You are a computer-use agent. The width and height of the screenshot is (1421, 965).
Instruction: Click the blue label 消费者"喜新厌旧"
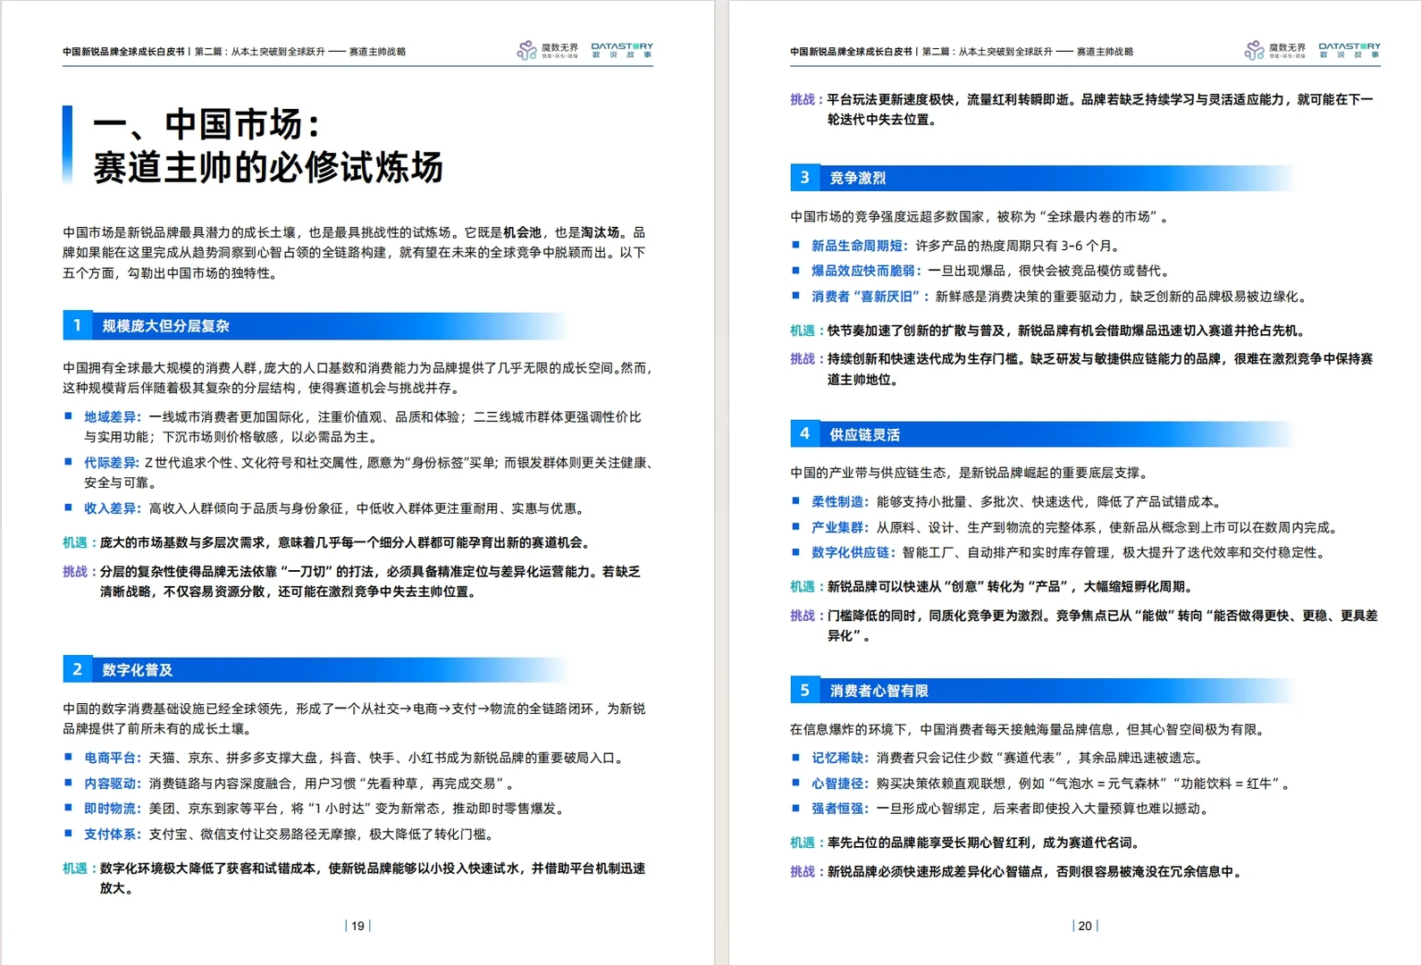tap(868, 297)
